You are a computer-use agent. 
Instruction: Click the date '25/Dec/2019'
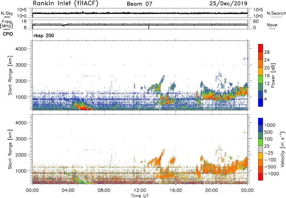pos(228,4)
